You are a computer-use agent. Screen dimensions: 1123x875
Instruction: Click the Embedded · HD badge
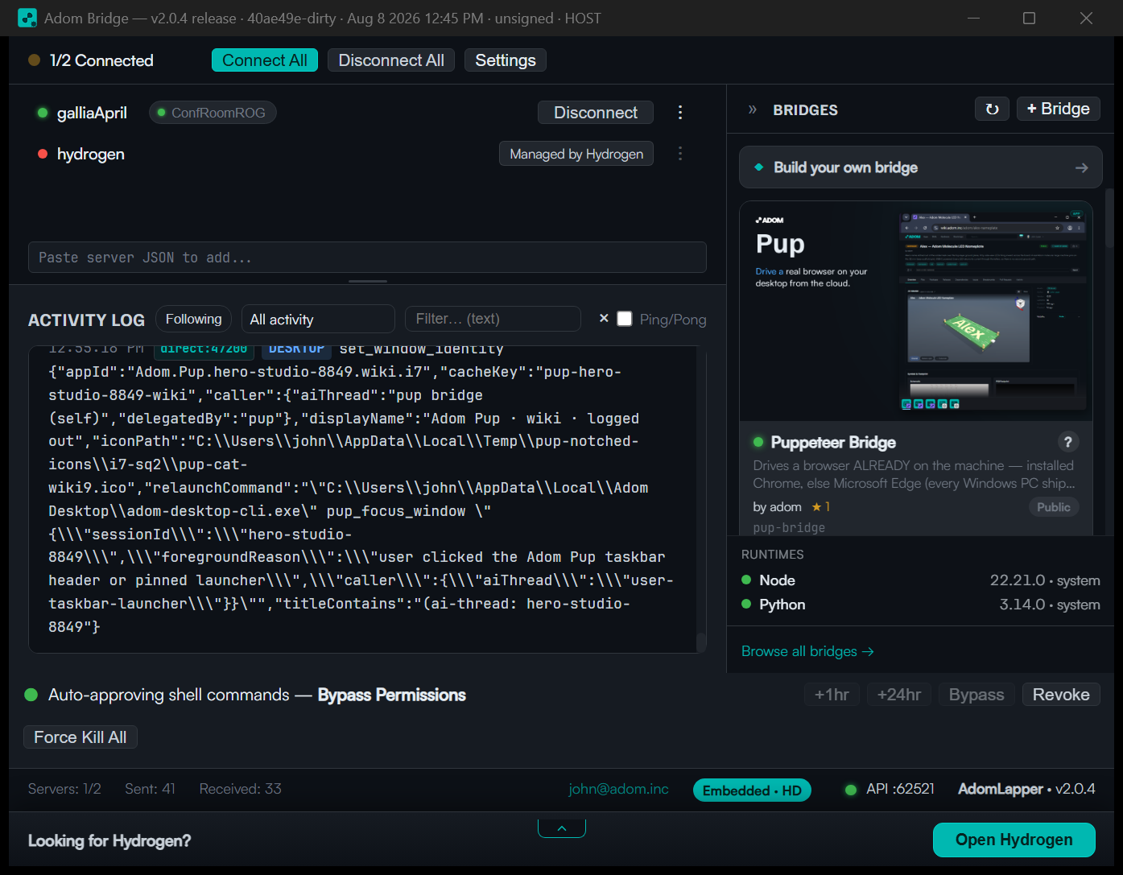coord(752,790)
